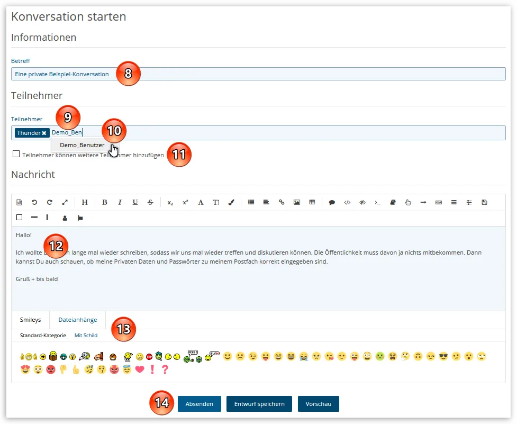Select Demo_Benutzer from the suggestion dropdown
517x424 pixels.
82,145
